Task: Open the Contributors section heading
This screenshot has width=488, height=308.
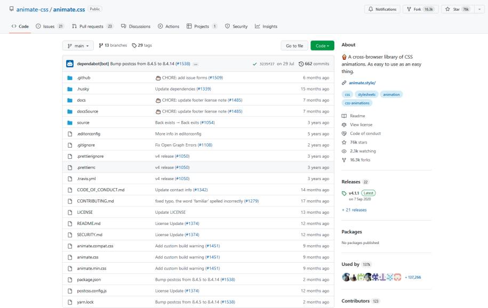Action: (355, 301)
